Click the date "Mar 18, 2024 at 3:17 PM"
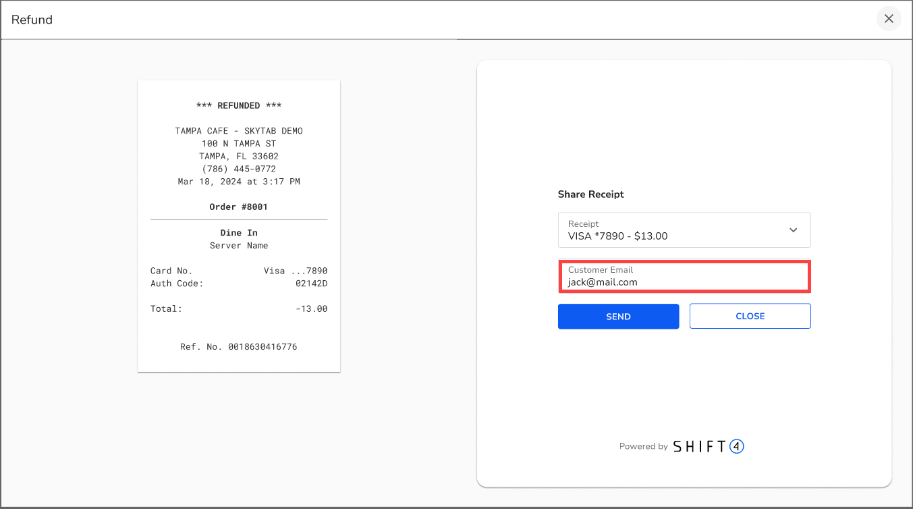 coord(239,182)
